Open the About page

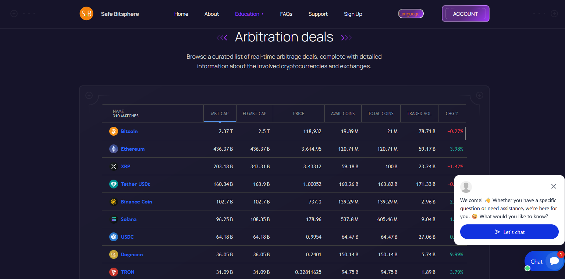212,14
